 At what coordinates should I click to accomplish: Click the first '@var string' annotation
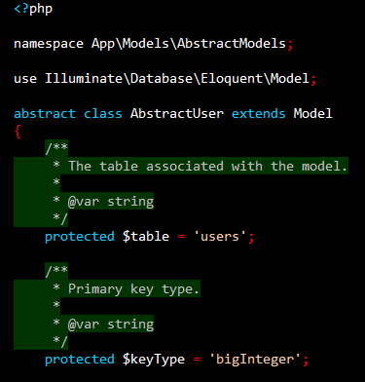pos(111,202)
